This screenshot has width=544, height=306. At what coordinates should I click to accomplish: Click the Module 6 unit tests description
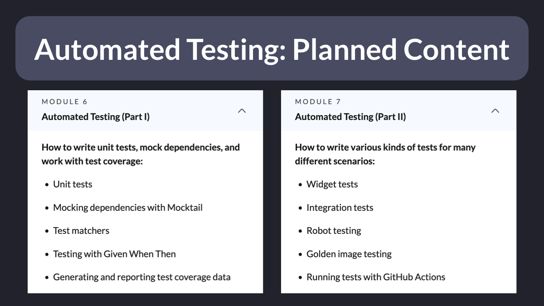click(141, 154)
